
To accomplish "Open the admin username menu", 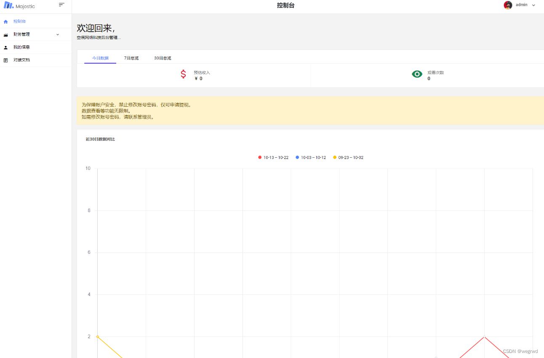I will [521, 5].
